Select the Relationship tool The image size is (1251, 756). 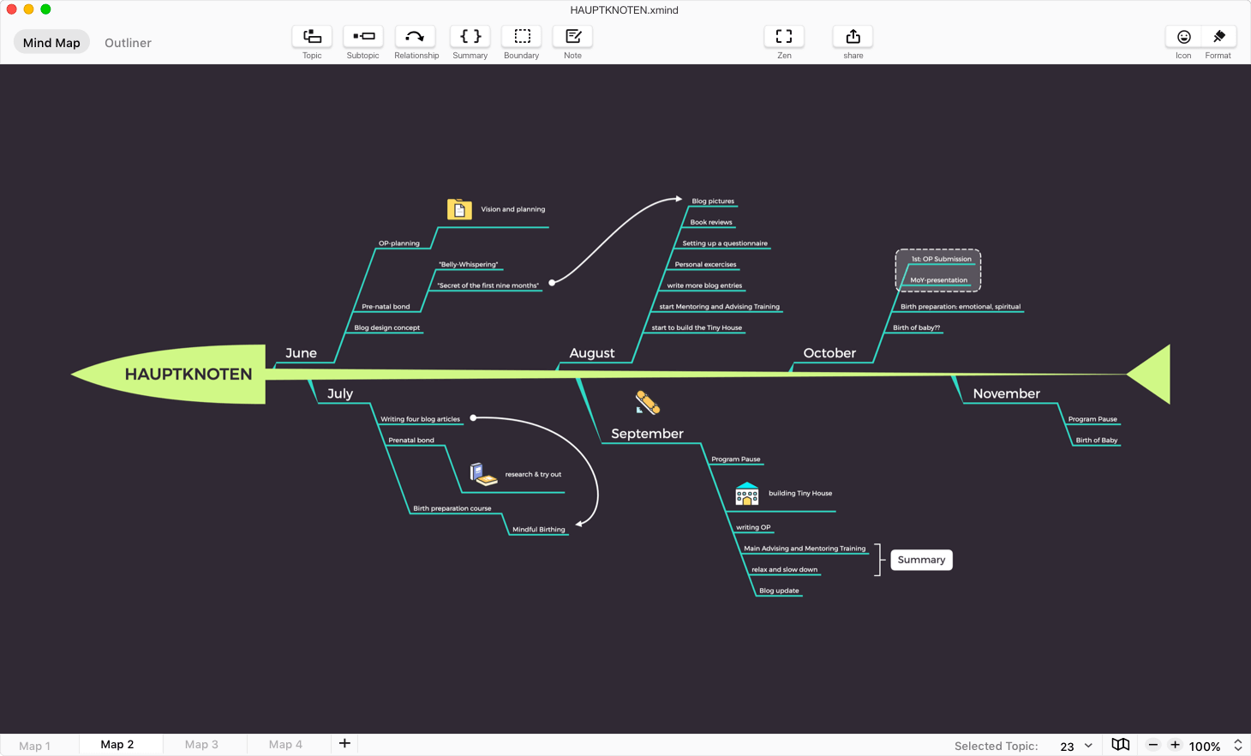click(416, 37)
